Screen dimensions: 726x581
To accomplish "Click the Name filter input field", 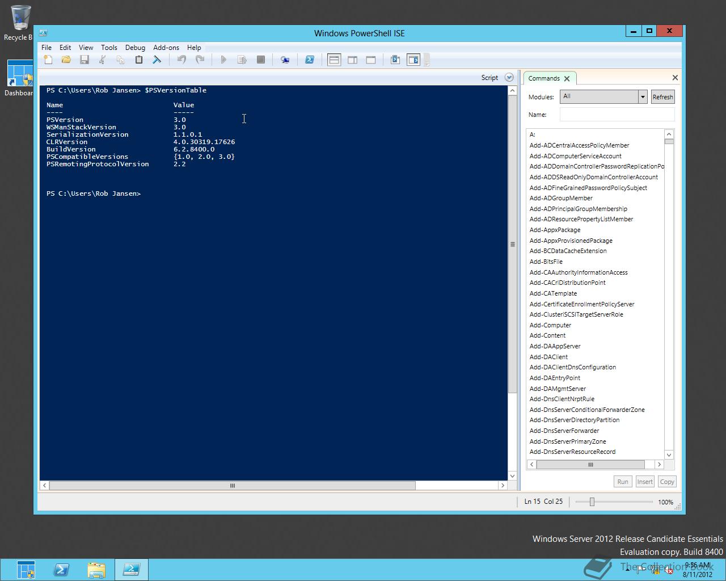I will (x=617, y=115).
